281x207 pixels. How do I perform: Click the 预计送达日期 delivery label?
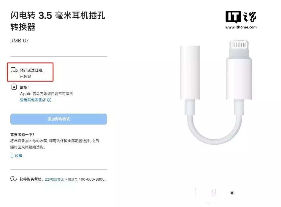(x=31, y=70)
